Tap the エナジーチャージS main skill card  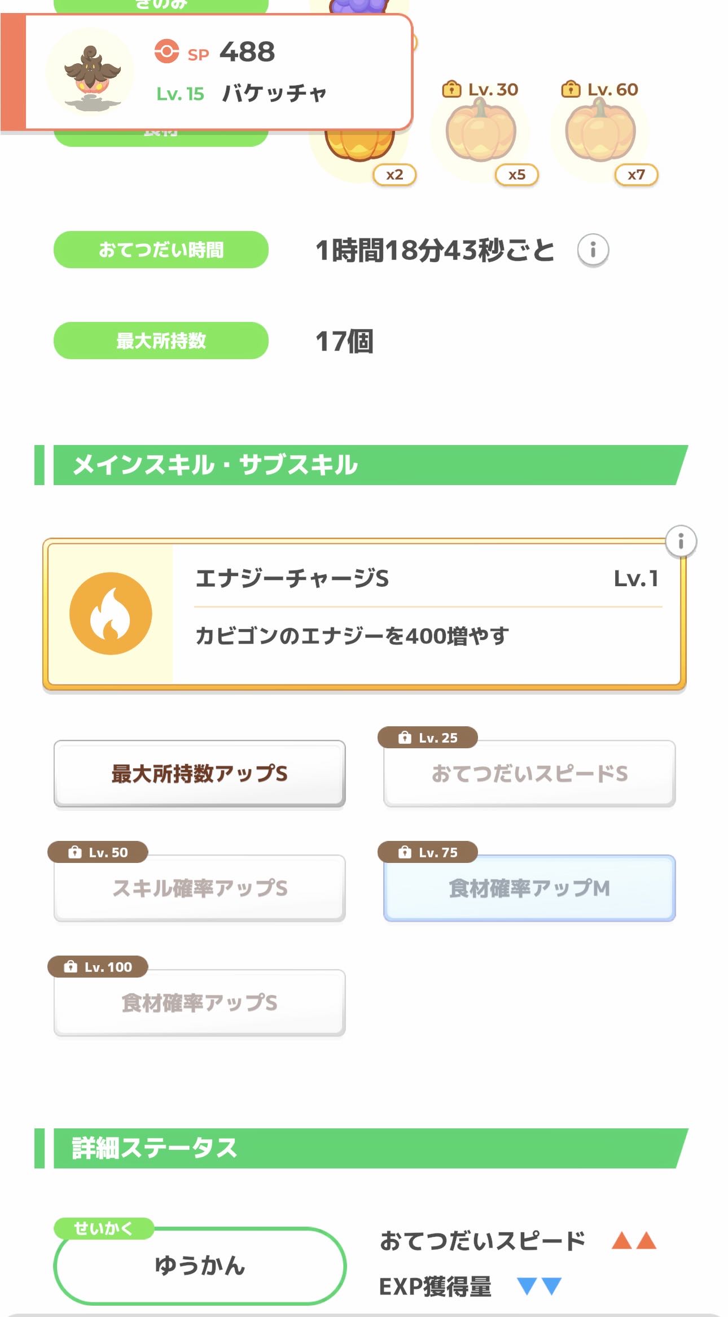click(395, 614)
